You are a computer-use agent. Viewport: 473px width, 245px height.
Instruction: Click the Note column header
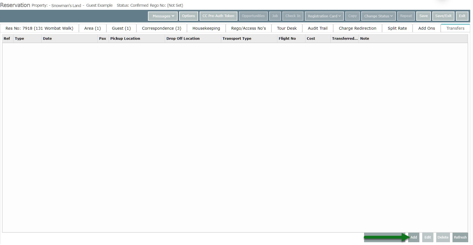[x=413, y=39]
